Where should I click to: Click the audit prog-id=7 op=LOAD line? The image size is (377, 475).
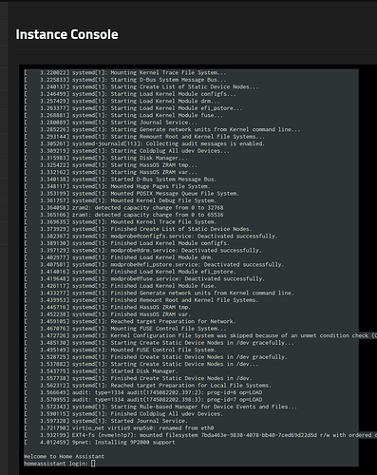coord(143,400)
